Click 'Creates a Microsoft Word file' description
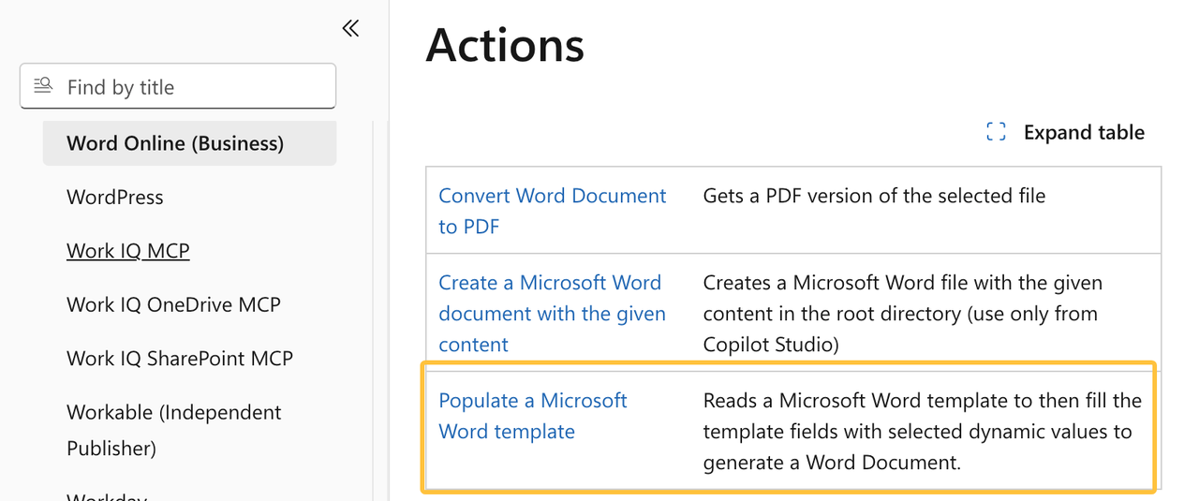1199x501 pixels. pyautogui.click(x=903, y=314)
